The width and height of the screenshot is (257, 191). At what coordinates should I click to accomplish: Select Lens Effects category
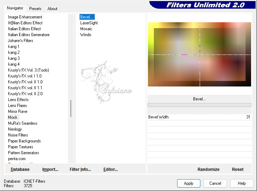(18, 100)
